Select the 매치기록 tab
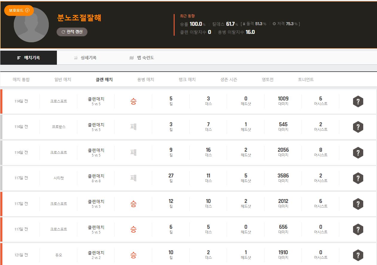 pyautogui.click(x=28, y=58)
